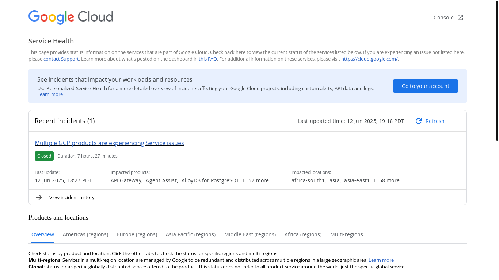Click the API Gateway impacted product text

tap(126, 180)
